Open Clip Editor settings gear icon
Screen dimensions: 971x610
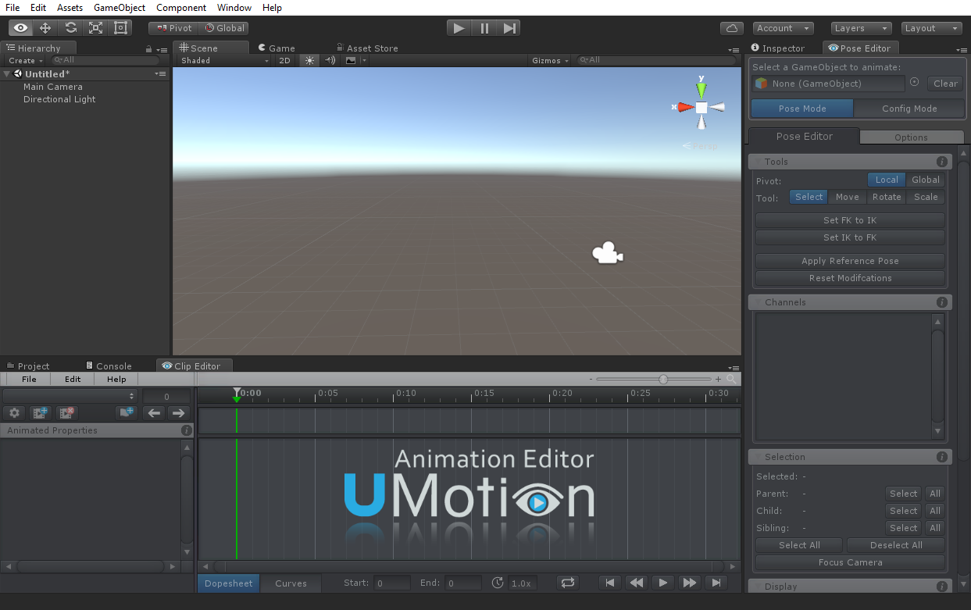pyautogui.click(x=14, y=413)
